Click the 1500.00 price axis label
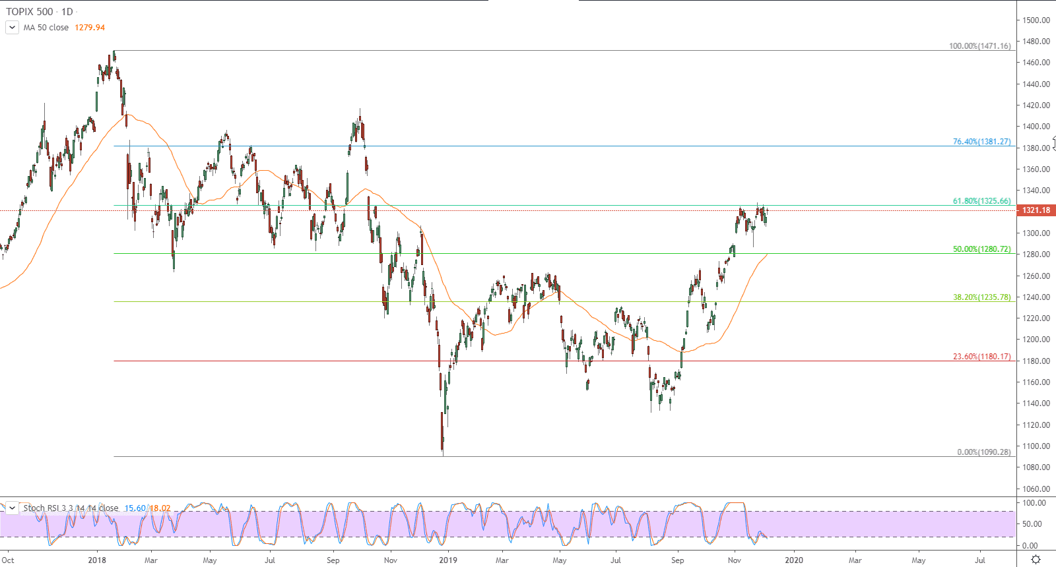This screenshot has width=1056, height=567. coord(1036,20)
